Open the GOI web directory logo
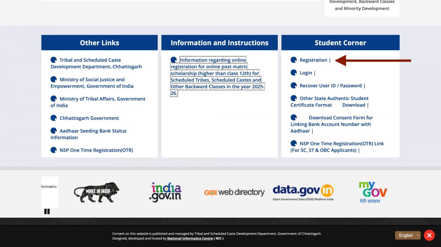The height and width of the screenshot is (247, 441). (x=234, y=192)
